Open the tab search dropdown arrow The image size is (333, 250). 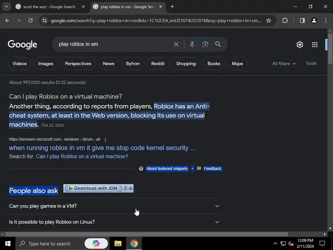point(7,7)
